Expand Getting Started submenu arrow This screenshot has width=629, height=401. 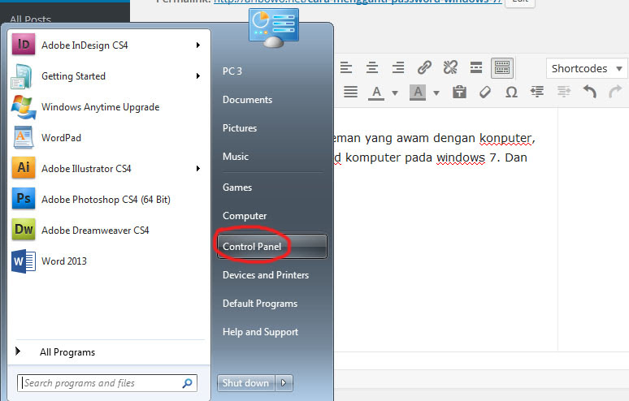pos(198,76)
